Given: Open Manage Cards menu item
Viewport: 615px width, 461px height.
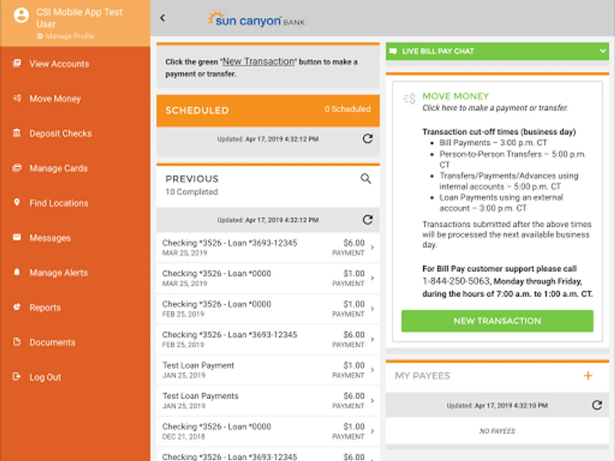Looking at the screenshot, I should pyautogui.click(x=58, y=169).
